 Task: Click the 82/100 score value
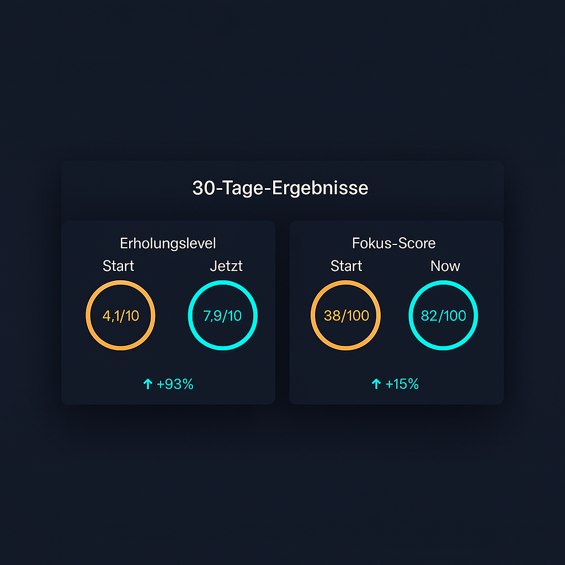443,316
